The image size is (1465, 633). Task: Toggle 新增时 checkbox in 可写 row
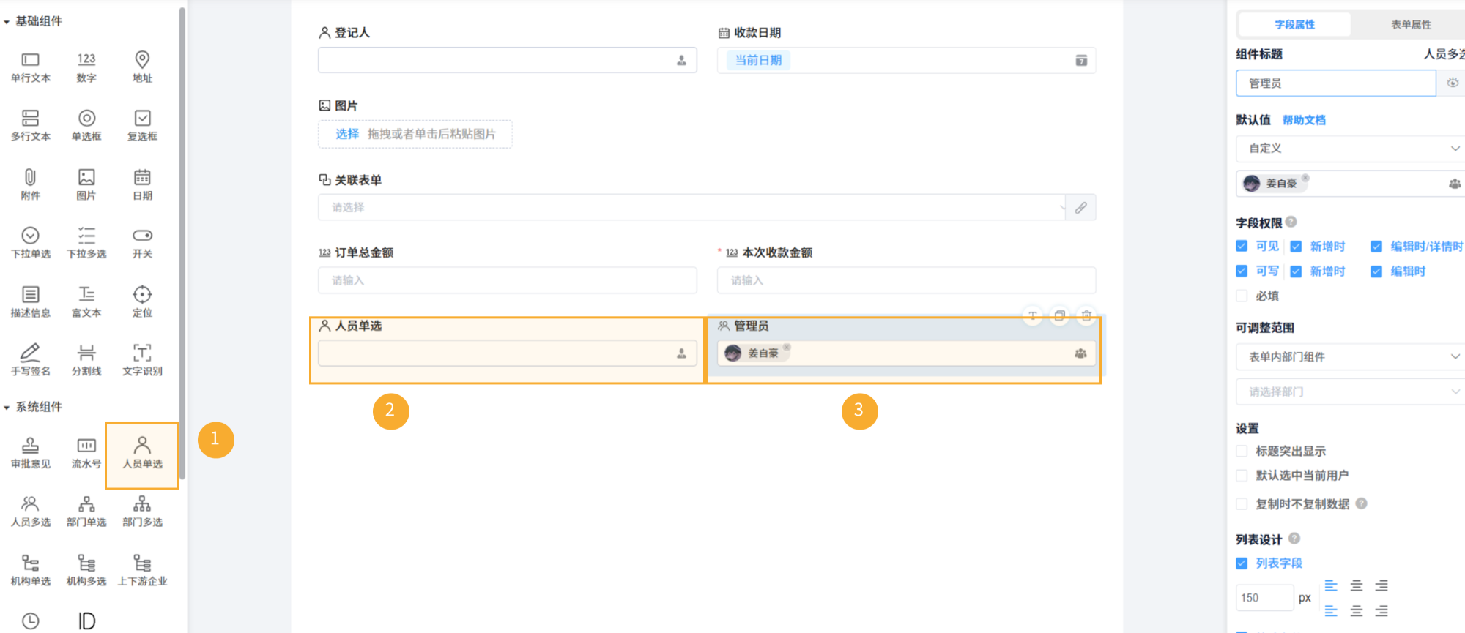coord(1296,271)
